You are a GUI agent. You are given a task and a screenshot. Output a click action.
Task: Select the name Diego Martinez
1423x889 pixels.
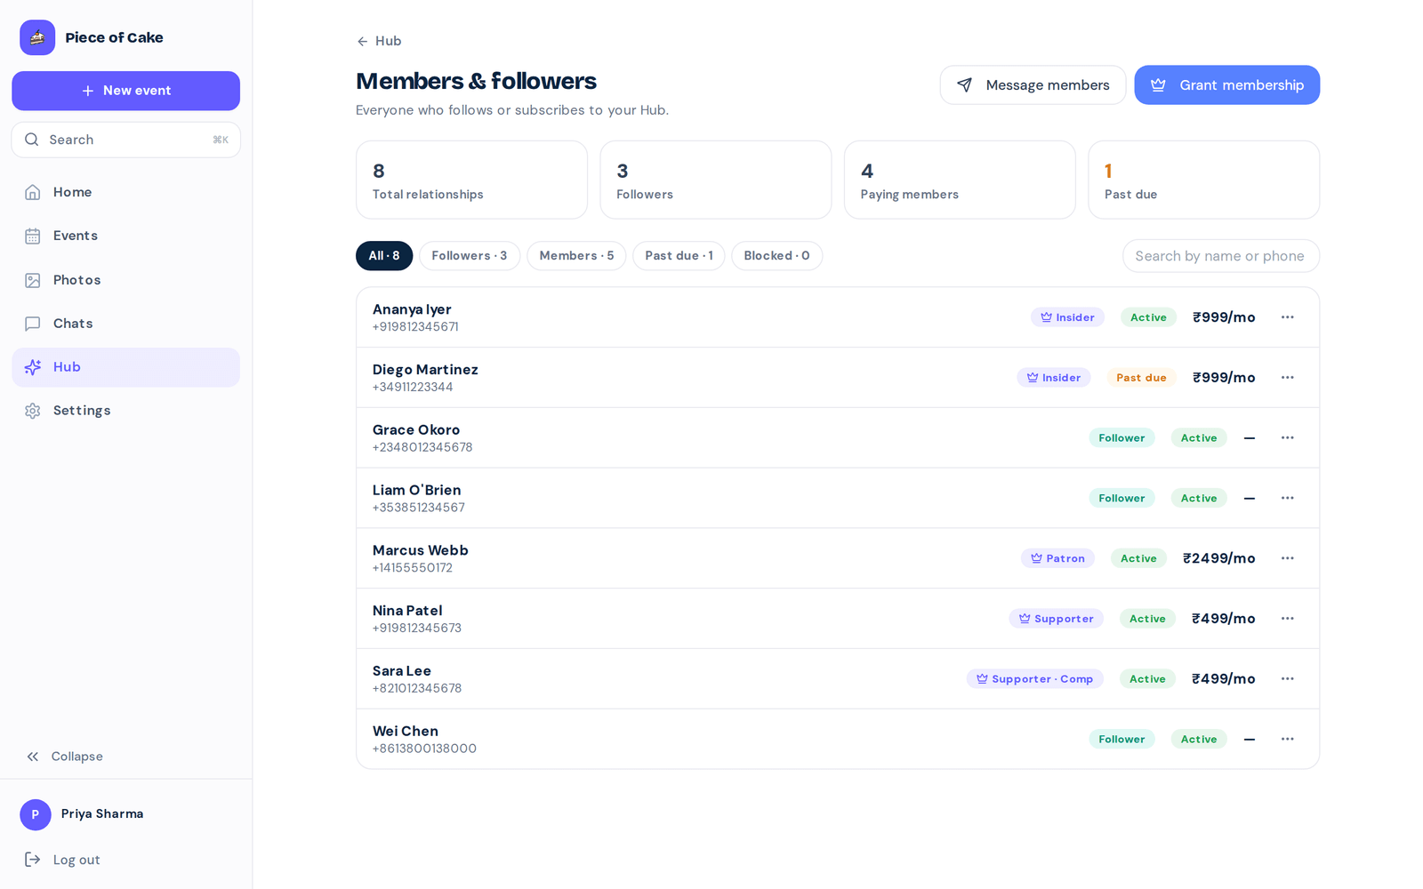[x=425, y=370]
